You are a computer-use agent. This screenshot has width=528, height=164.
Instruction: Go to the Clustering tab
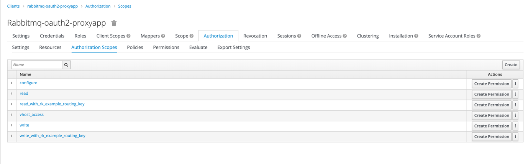pos(368,36)
